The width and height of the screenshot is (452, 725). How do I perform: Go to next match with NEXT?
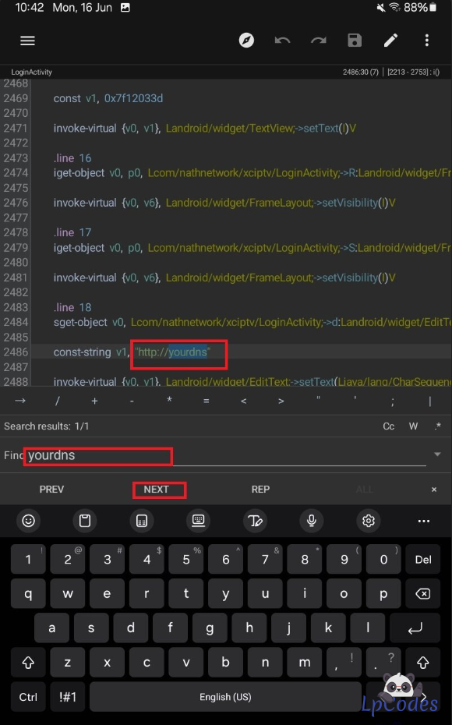156,490
